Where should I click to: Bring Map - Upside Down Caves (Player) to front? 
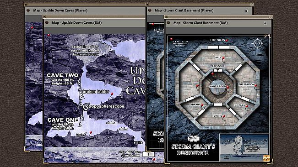coord(60,10)
